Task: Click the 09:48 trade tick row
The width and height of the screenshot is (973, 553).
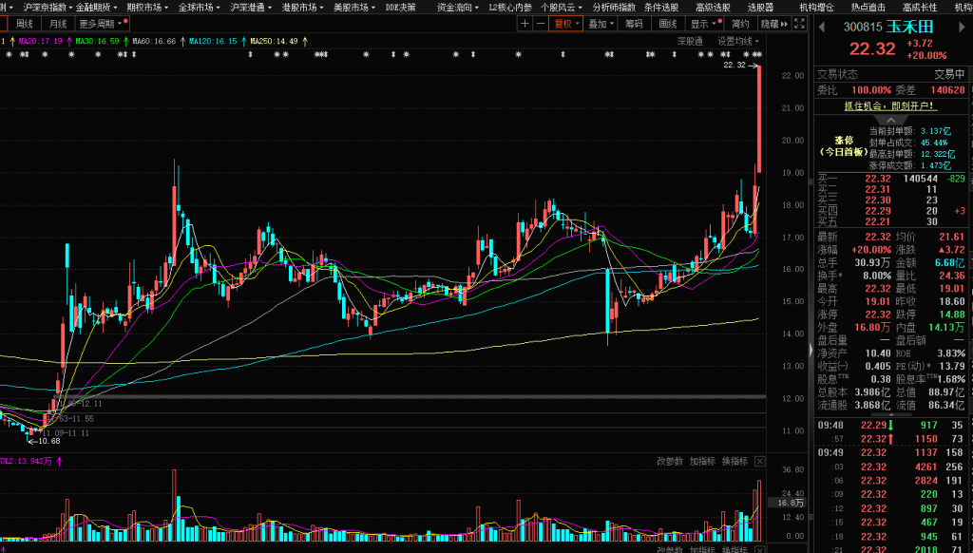Action: [890, 425]
